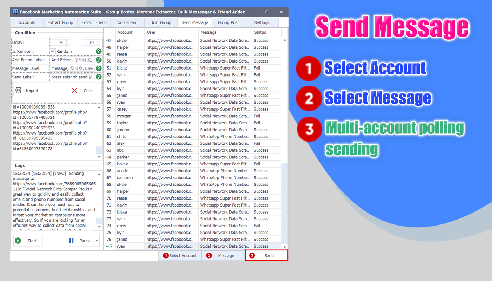Open help for Message Label
This screenshot has width=492, height=281.
click(x=99, y=68)
